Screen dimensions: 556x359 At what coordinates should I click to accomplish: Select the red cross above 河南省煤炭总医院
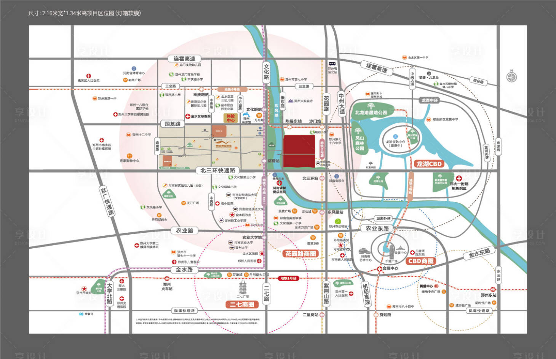tap(279, 183)
